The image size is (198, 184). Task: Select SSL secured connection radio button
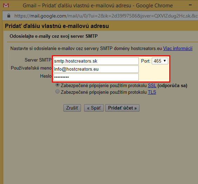click(x=57, y=85)
